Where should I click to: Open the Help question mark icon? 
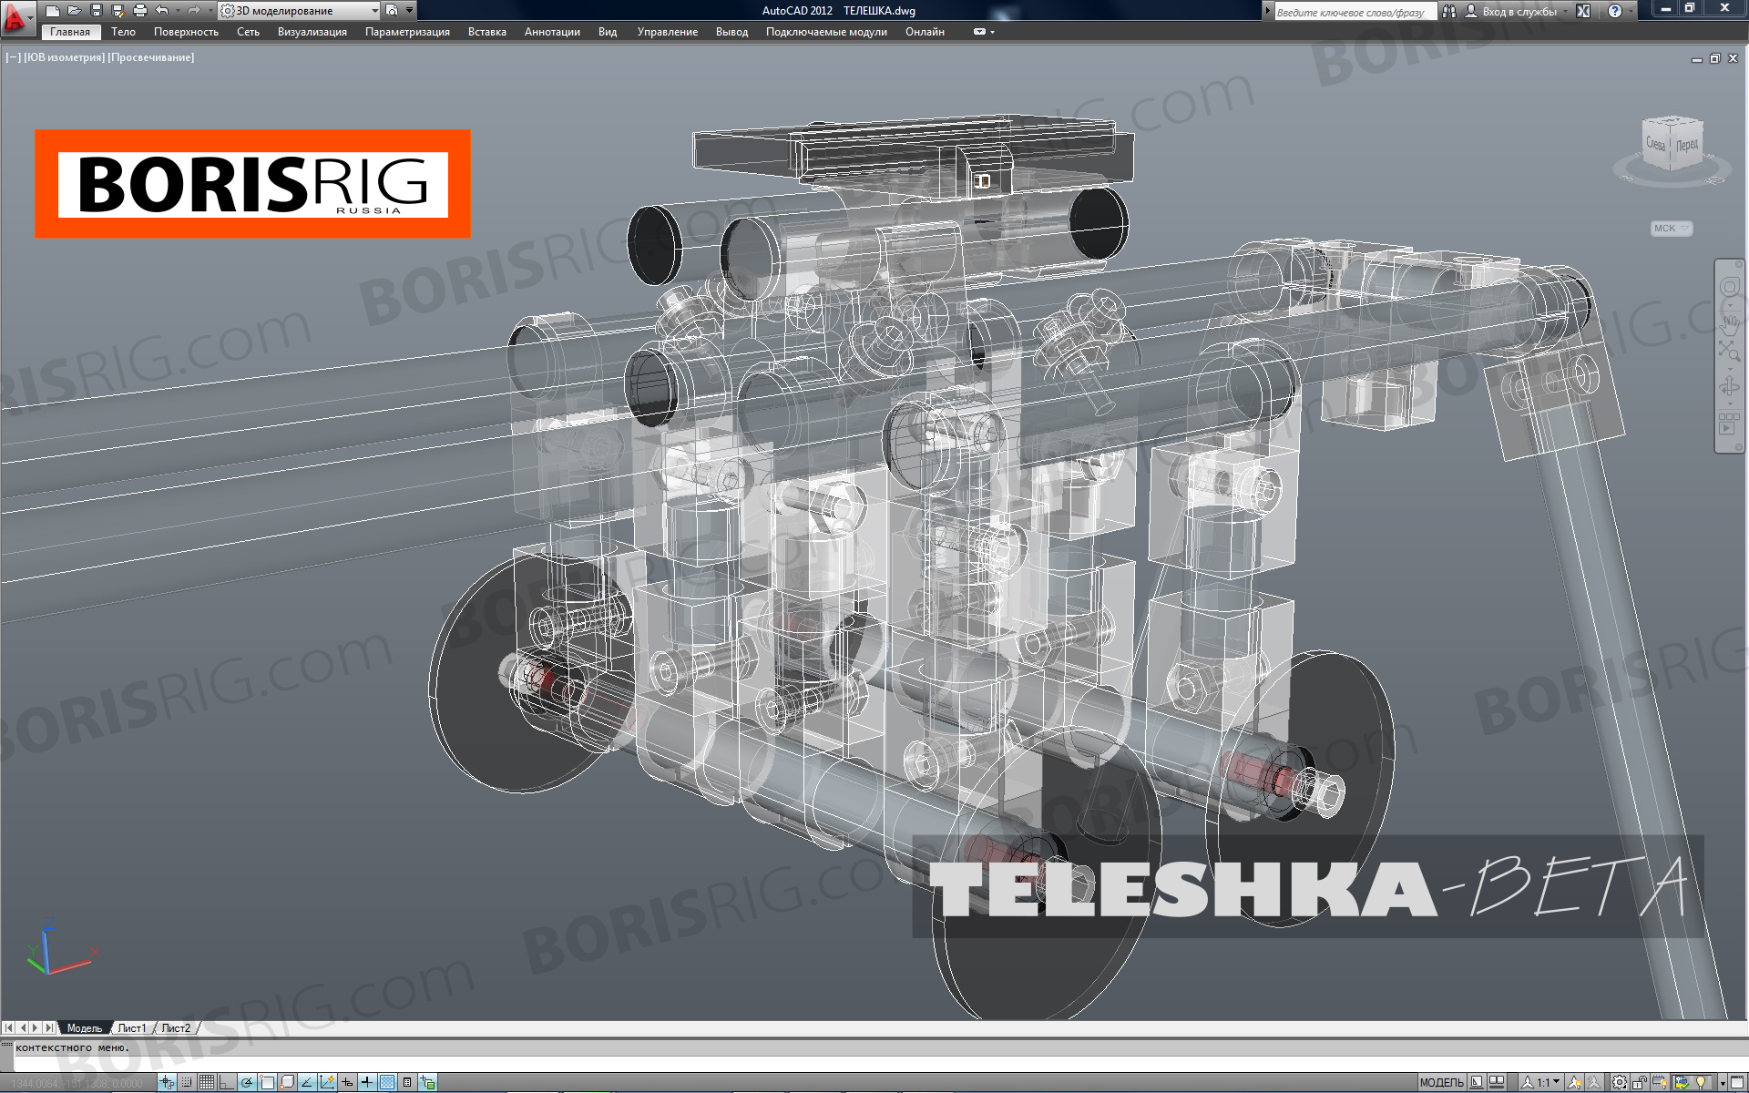click(1615, 12)
